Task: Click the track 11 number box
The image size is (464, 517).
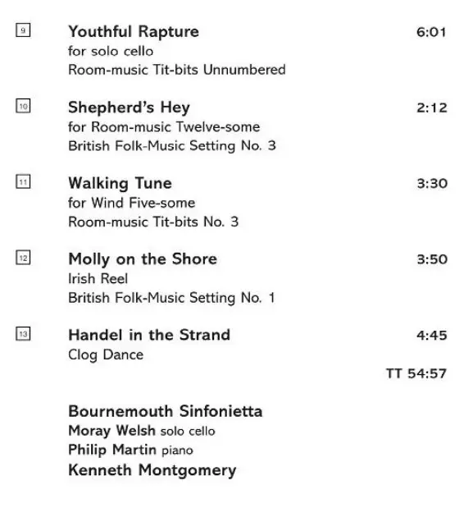Action: click(x=23, y=181)
